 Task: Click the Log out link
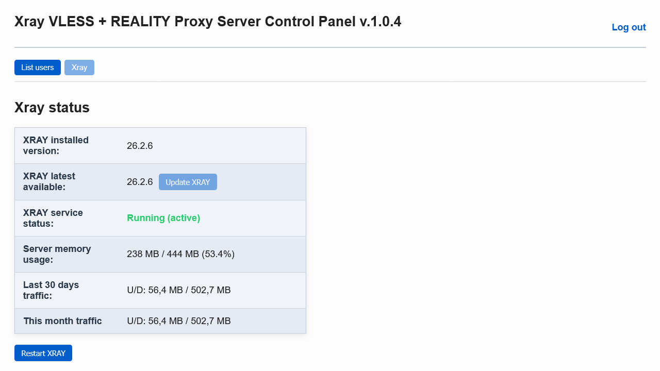click(x=629, y=27)
